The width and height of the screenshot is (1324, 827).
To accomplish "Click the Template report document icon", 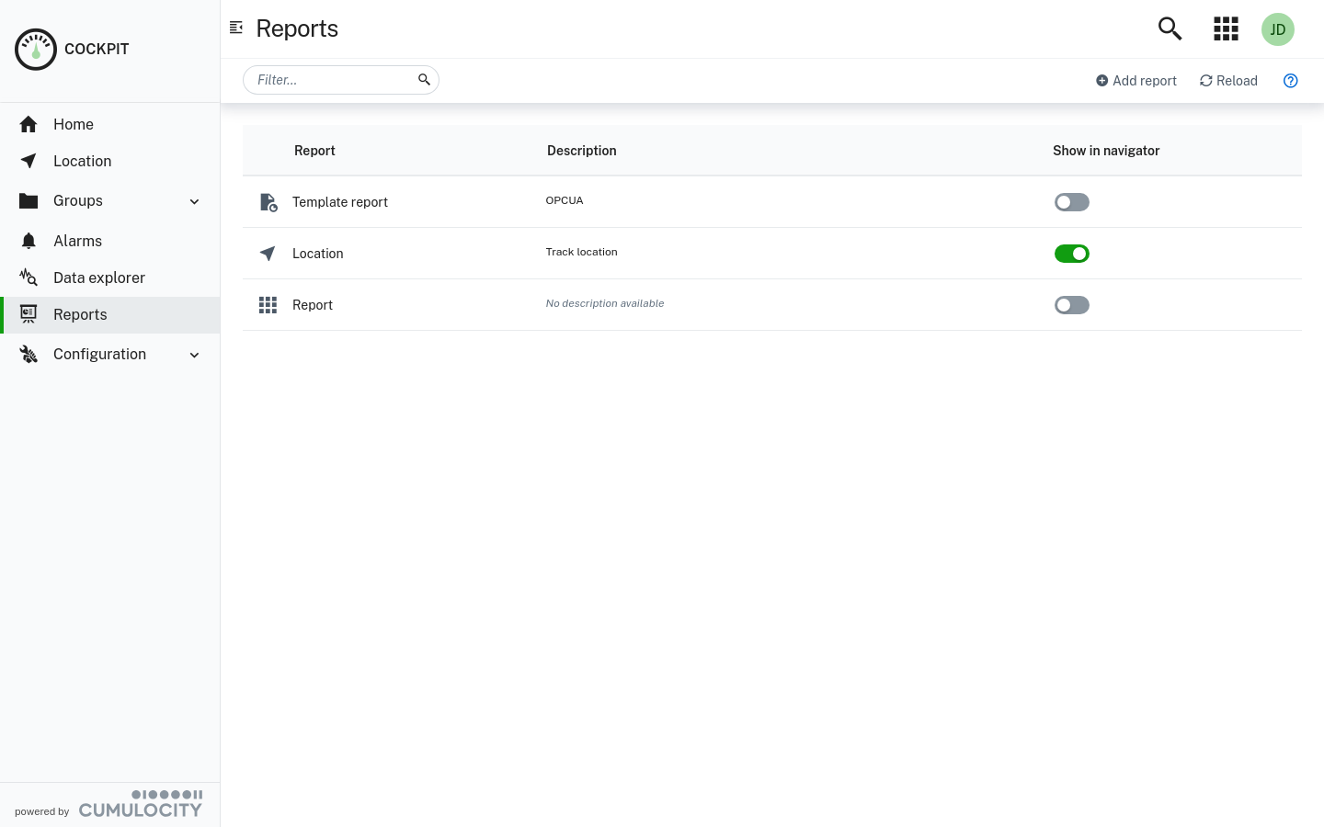I will point(268,201).
